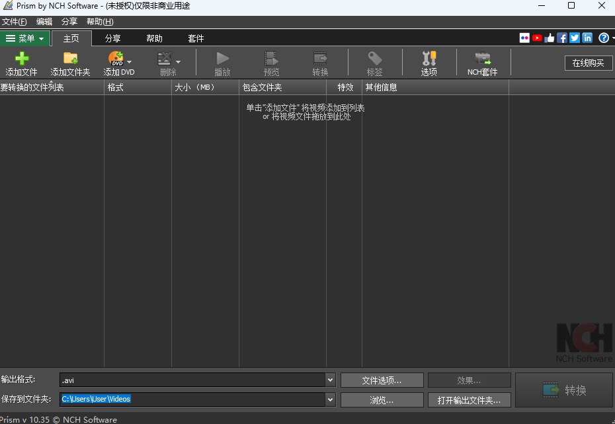Sort by 大小（MB）column header
This screenshot has height=424, width=615.
tap(205, 87)
